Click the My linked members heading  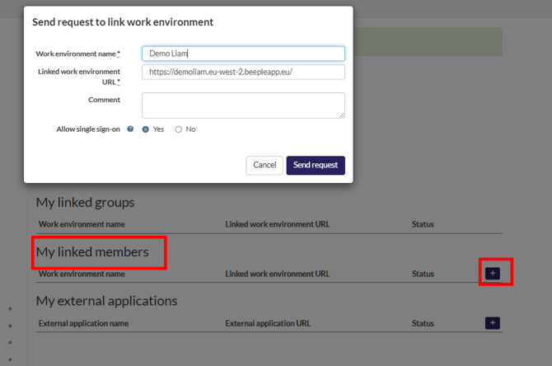click(92, 251)
